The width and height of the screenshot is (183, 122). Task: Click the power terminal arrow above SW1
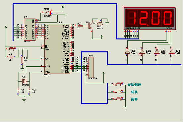coord(63,7)
